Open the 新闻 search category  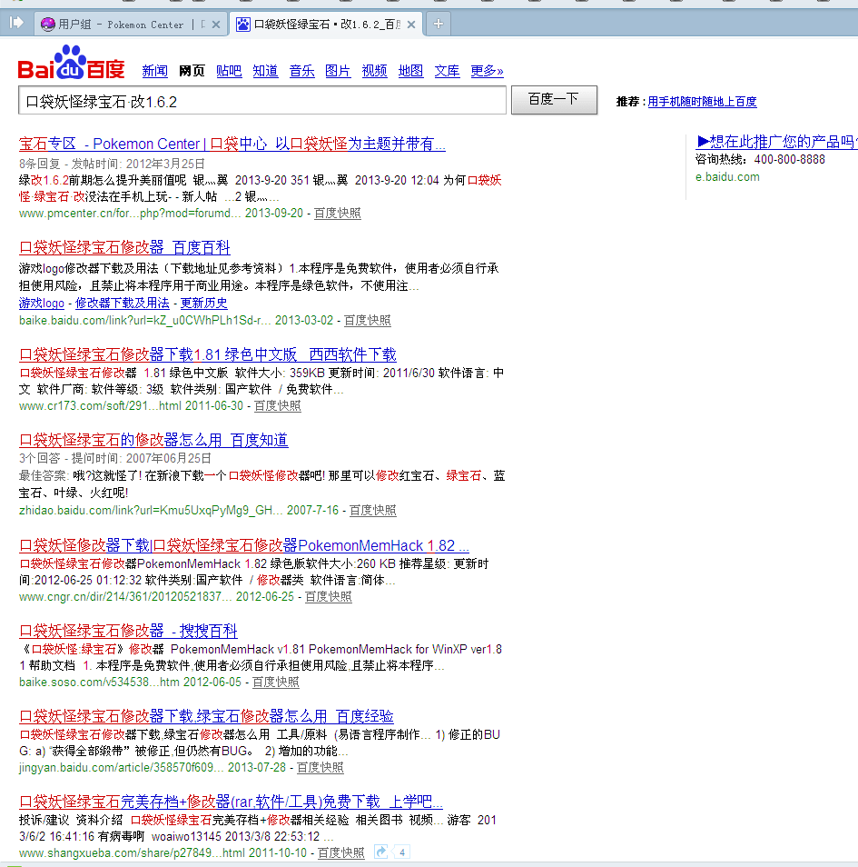coord(154,71)
